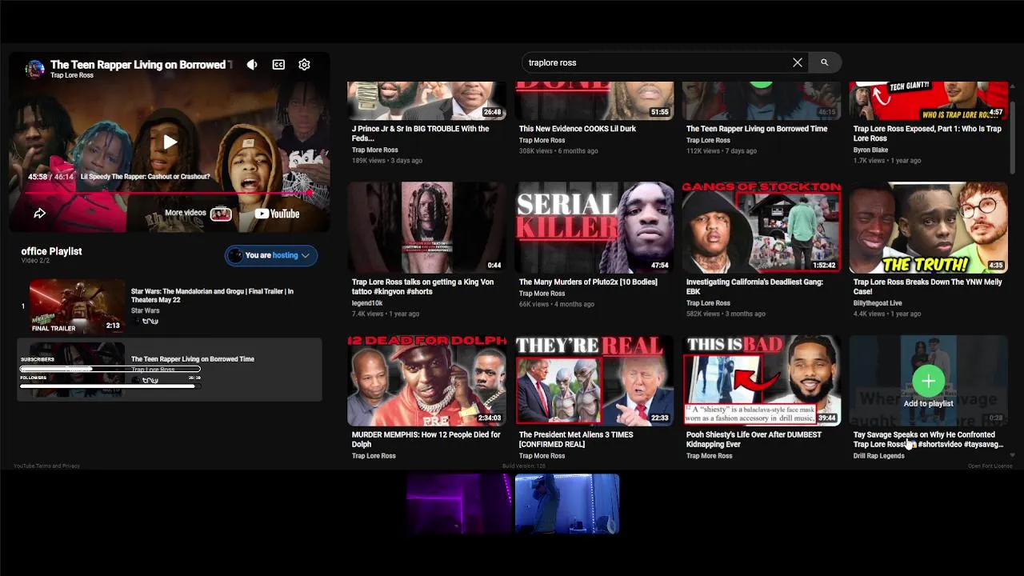
Task: Open the 'Open Font License' footer link
Action: tap(990, 466)
